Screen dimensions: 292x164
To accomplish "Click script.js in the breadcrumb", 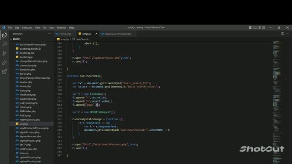I will (65, 39).
